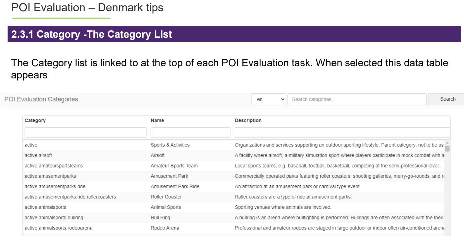Sort by the Name column header

click(x=157, y=120)
